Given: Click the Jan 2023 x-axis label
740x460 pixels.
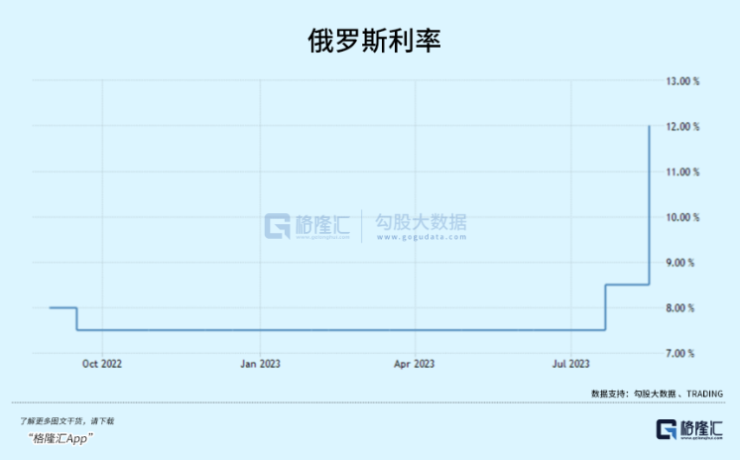Looking at the screenshot, I should click(x=261, y=365).
